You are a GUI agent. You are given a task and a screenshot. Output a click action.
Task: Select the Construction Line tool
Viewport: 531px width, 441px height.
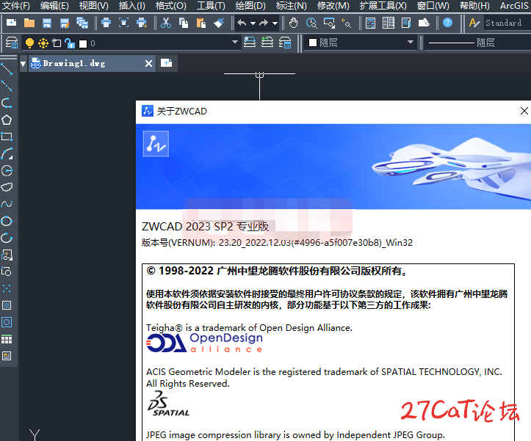tap(7, 86)
